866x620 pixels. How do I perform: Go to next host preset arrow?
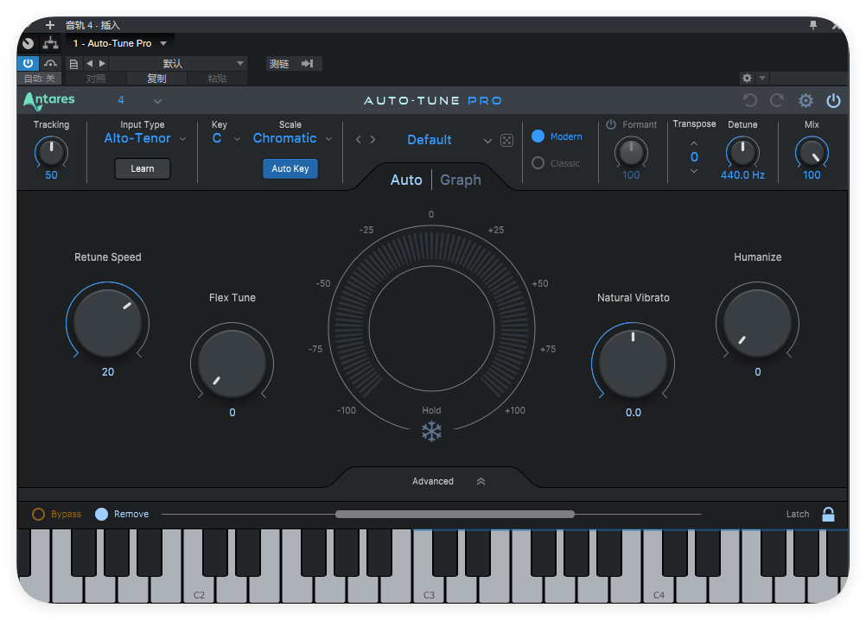[x=102, y=63]
